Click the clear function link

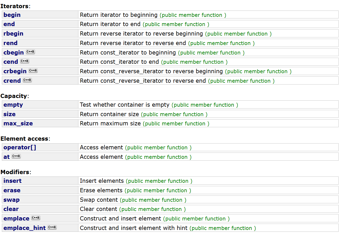(11, 209)
